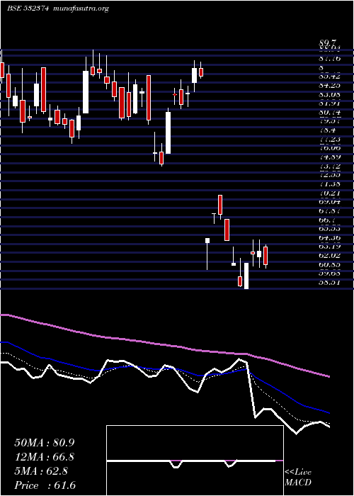Click the 73.72 price axis label

329,166
